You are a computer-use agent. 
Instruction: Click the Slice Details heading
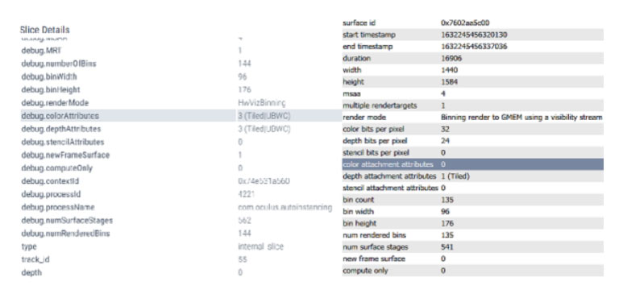[x=44, y=30]
